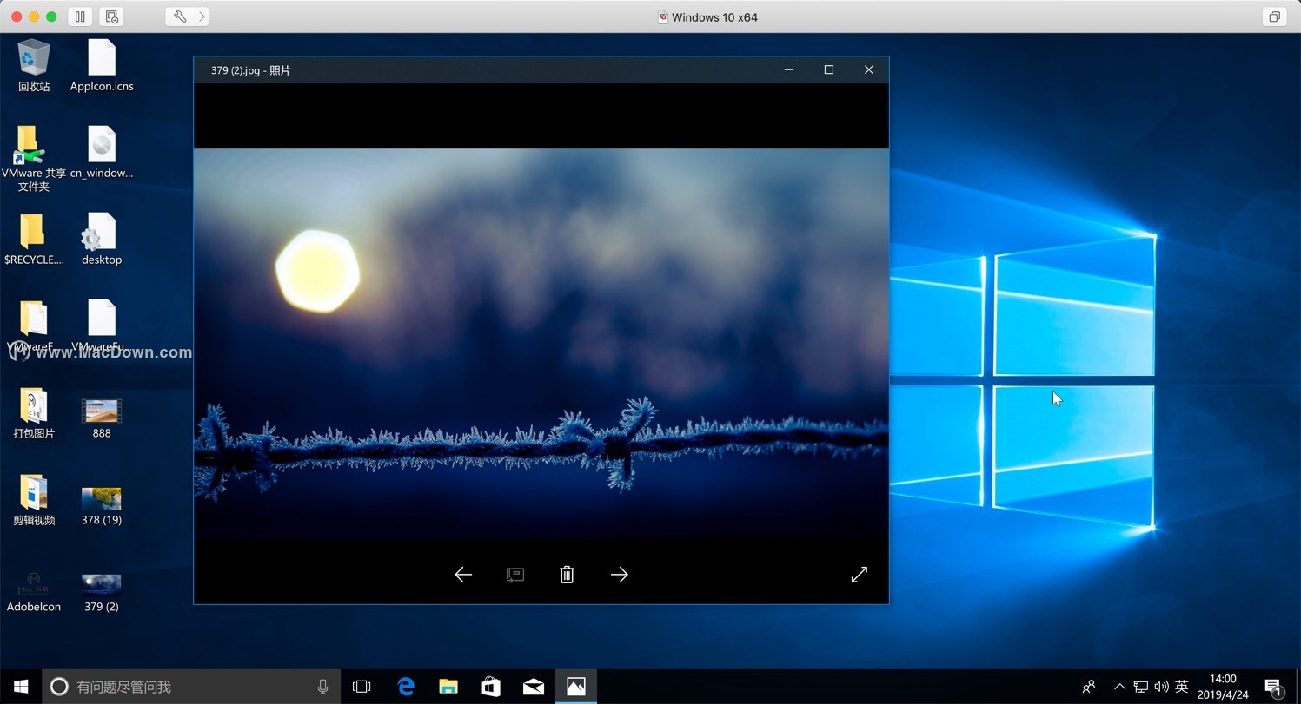Toggle the input language indicator 英
Image resolution: width=1301 pixels, height=704 pixels.
coord(1181,687)
